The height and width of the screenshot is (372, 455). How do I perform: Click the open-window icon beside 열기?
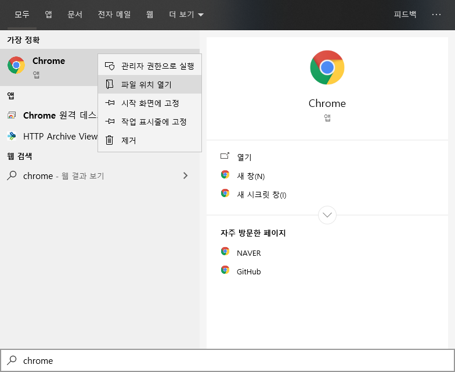225,156
